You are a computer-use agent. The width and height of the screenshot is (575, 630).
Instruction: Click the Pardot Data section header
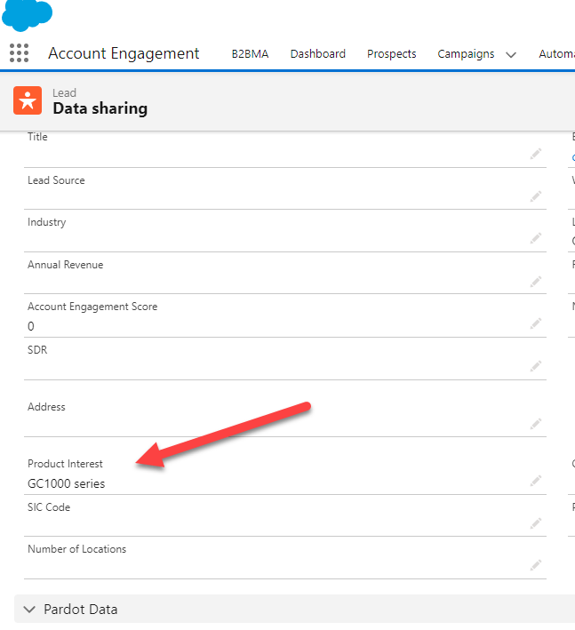[294, 609]
